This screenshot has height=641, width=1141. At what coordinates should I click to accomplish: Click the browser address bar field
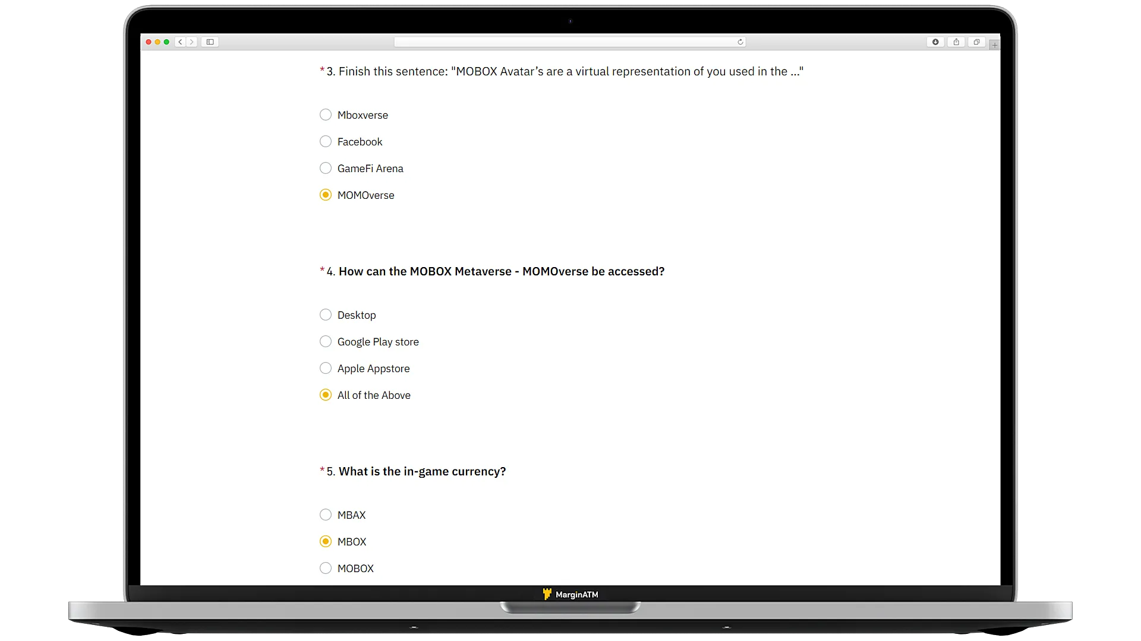pyautogui.click(x=570, y=42)
